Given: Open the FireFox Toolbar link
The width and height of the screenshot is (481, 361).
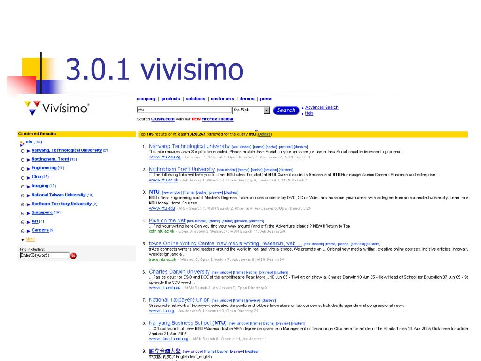Looking at the screenshot, I should tap(217, 119).
